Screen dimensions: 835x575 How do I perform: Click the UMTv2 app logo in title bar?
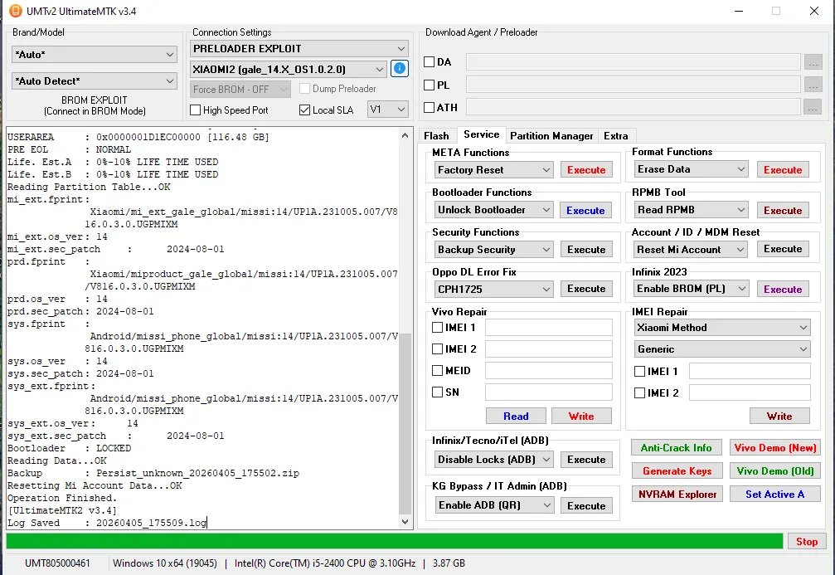pos(15,11)
